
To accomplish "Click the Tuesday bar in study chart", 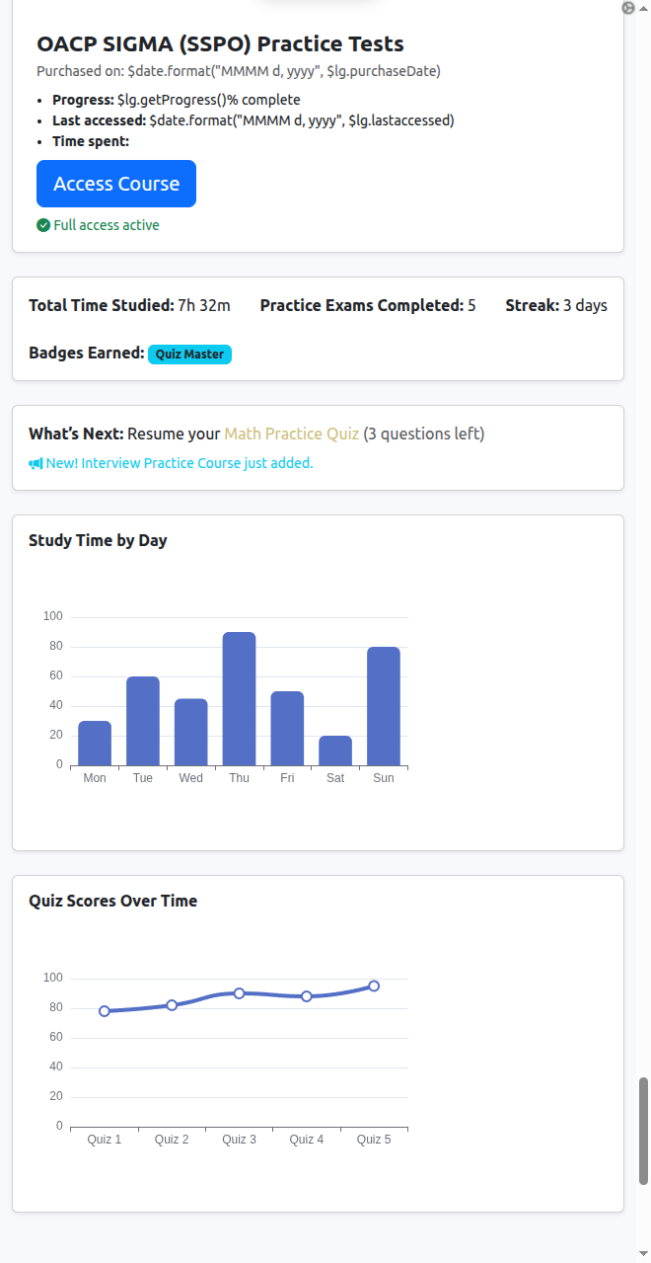I will pos(143,721).
